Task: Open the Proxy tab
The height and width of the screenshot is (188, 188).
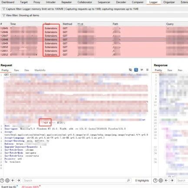Action: point(36,2)
